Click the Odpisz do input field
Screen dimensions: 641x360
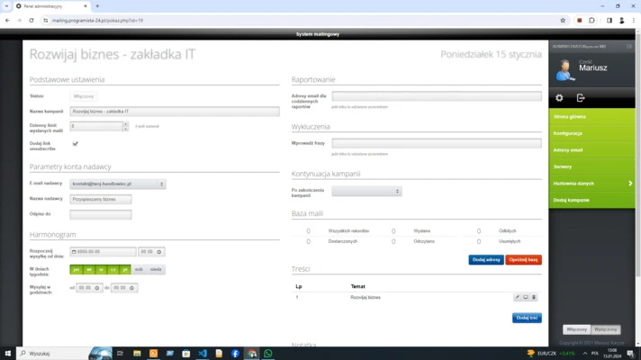[x=101, y=214]
